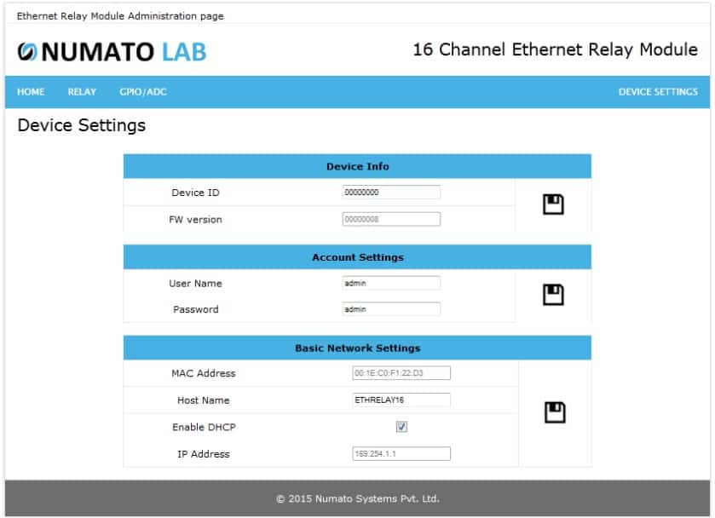This screenshot has height=518, width=715.
Task: Click the save icon for Device Info
Action: (x=553, y=204)
